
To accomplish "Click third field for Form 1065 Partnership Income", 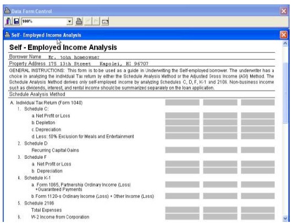I will tap(258, 185).
